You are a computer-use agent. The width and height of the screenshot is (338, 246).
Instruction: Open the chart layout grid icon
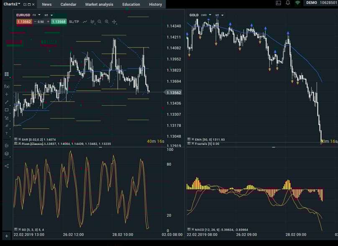7,74
